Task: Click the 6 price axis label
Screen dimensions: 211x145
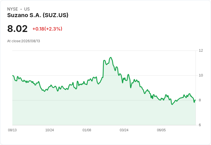Action: [x=200, y=125]
